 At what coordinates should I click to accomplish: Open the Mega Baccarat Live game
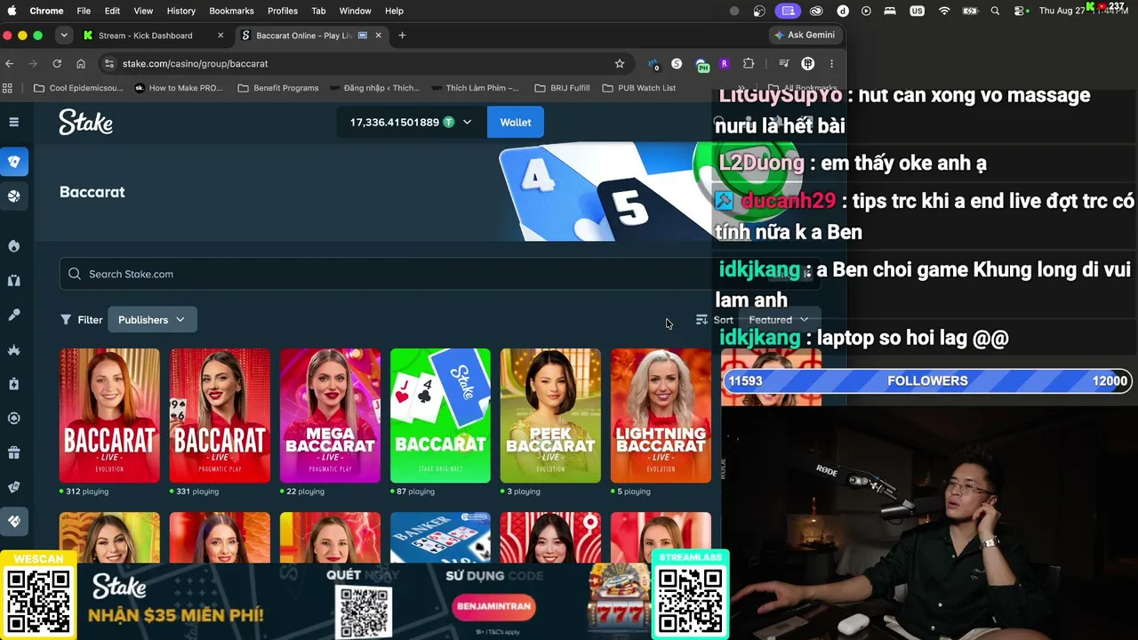pyautogui.click(x=330, y=416)
